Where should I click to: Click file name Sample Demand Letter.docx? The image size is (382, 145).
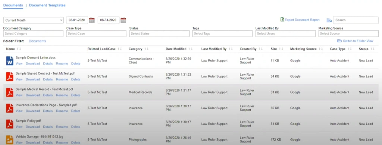pyautogui.click(x=35, y=58)
